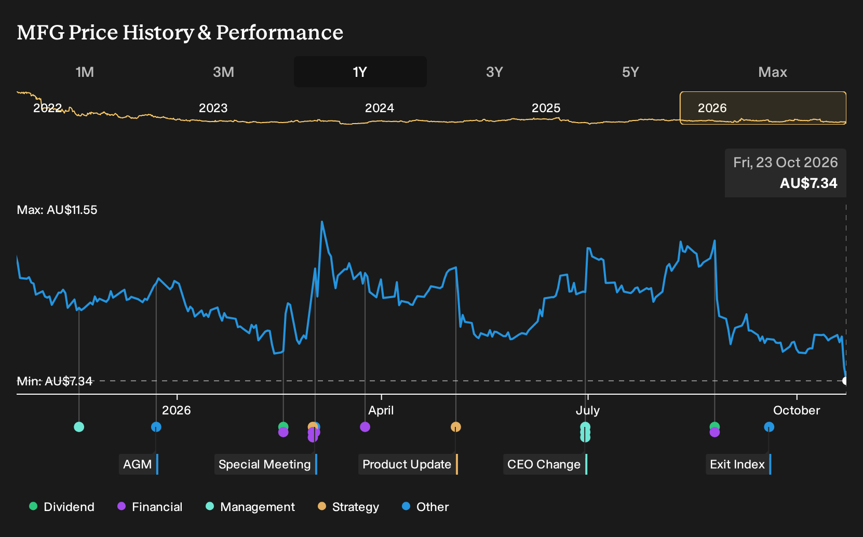Image resolution: width=863 pixels, height=537 pixels.
Task: Click the blue AGM event dot on timeline
Action: coord(156,427)
